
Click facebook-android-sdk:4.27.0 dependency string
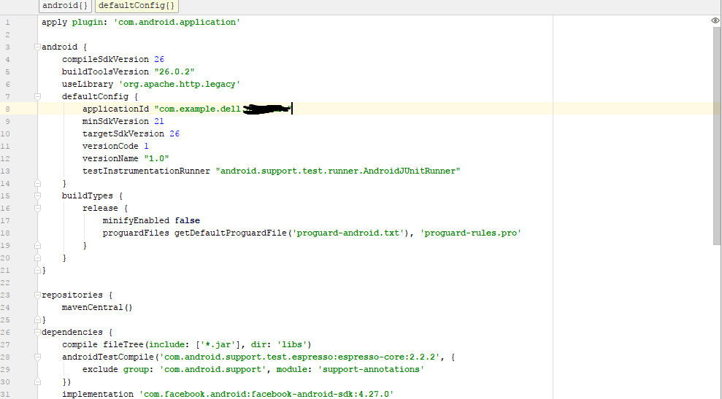pyautogui.click(x=266, y=395)
